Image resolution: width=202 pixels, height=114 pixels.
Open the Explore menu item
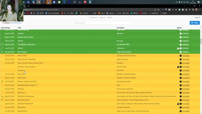tap(102, 17)
